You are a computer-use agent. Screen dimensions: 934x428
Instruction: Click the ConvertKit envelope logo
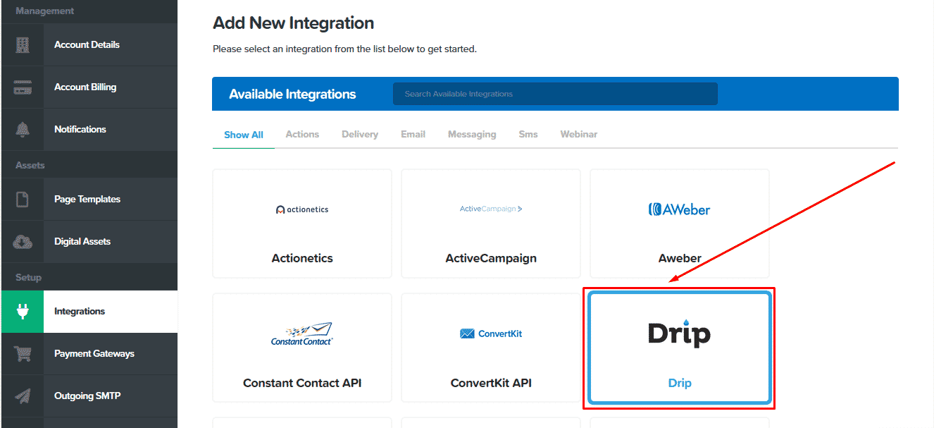click(491, 334)
